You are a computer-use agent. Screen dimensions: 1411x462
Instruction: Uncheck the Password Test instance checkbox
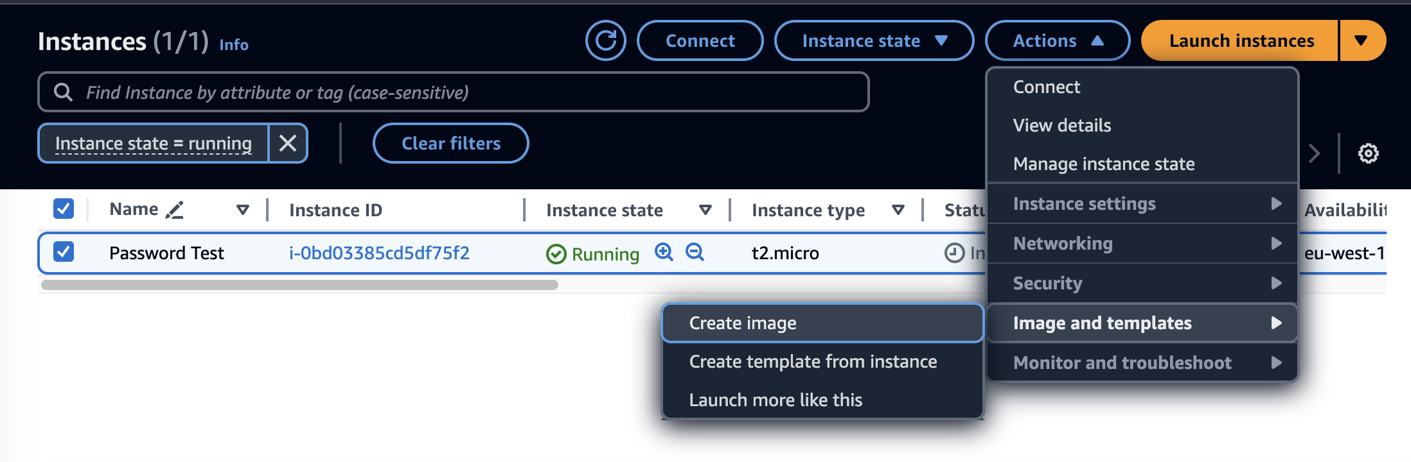pos(64,252)
